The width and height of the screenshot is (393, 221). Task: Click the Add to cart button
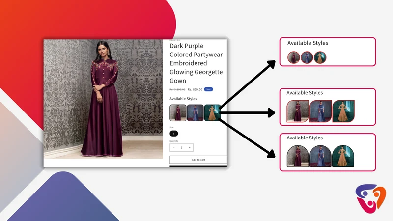tap(198, 160)
